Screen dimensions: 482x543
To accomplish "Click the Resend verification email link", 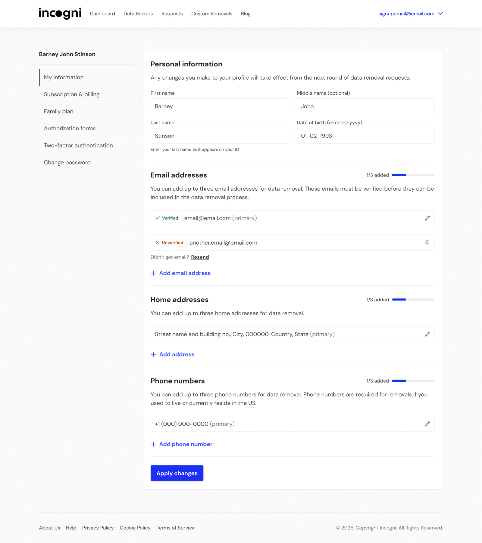I will tap(200, 257).
